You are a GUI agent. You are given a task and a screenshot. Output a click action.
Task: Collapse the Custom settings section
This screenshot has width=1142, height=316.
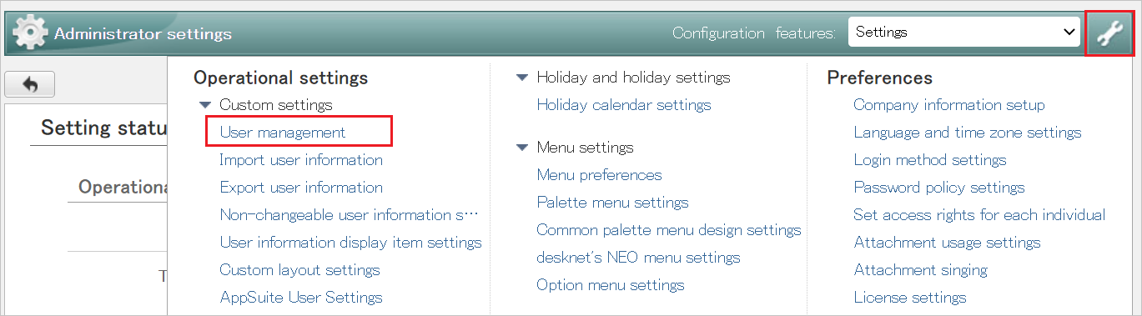205,105
